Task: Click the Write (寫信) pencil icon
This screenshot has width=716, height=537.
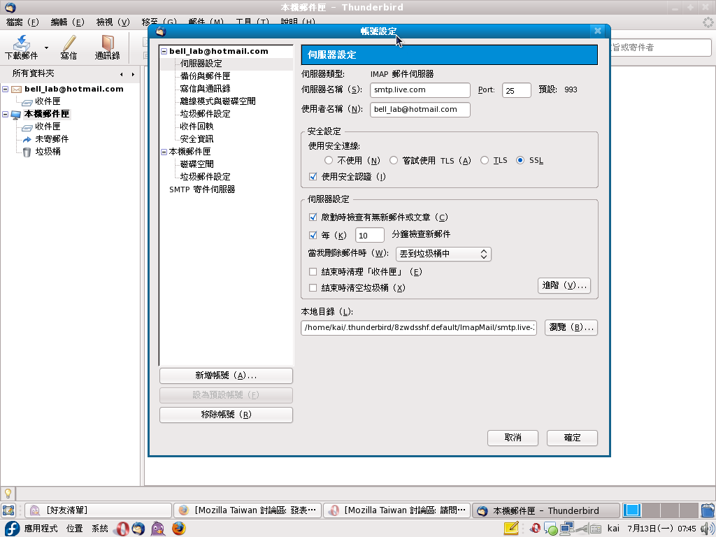Action: coord(69,43)
